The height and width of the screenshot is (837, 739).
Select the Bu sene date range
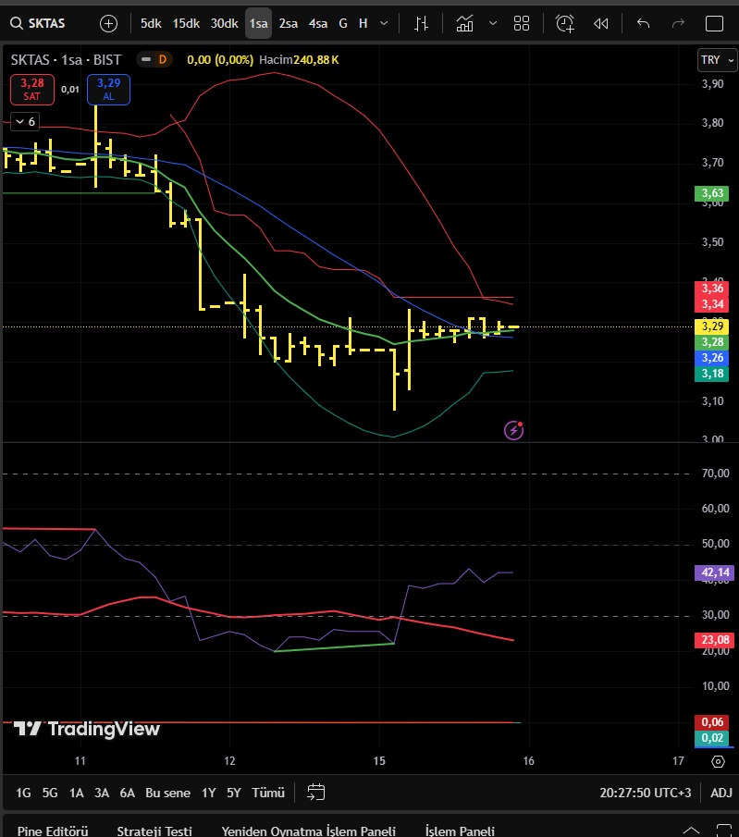167,793
